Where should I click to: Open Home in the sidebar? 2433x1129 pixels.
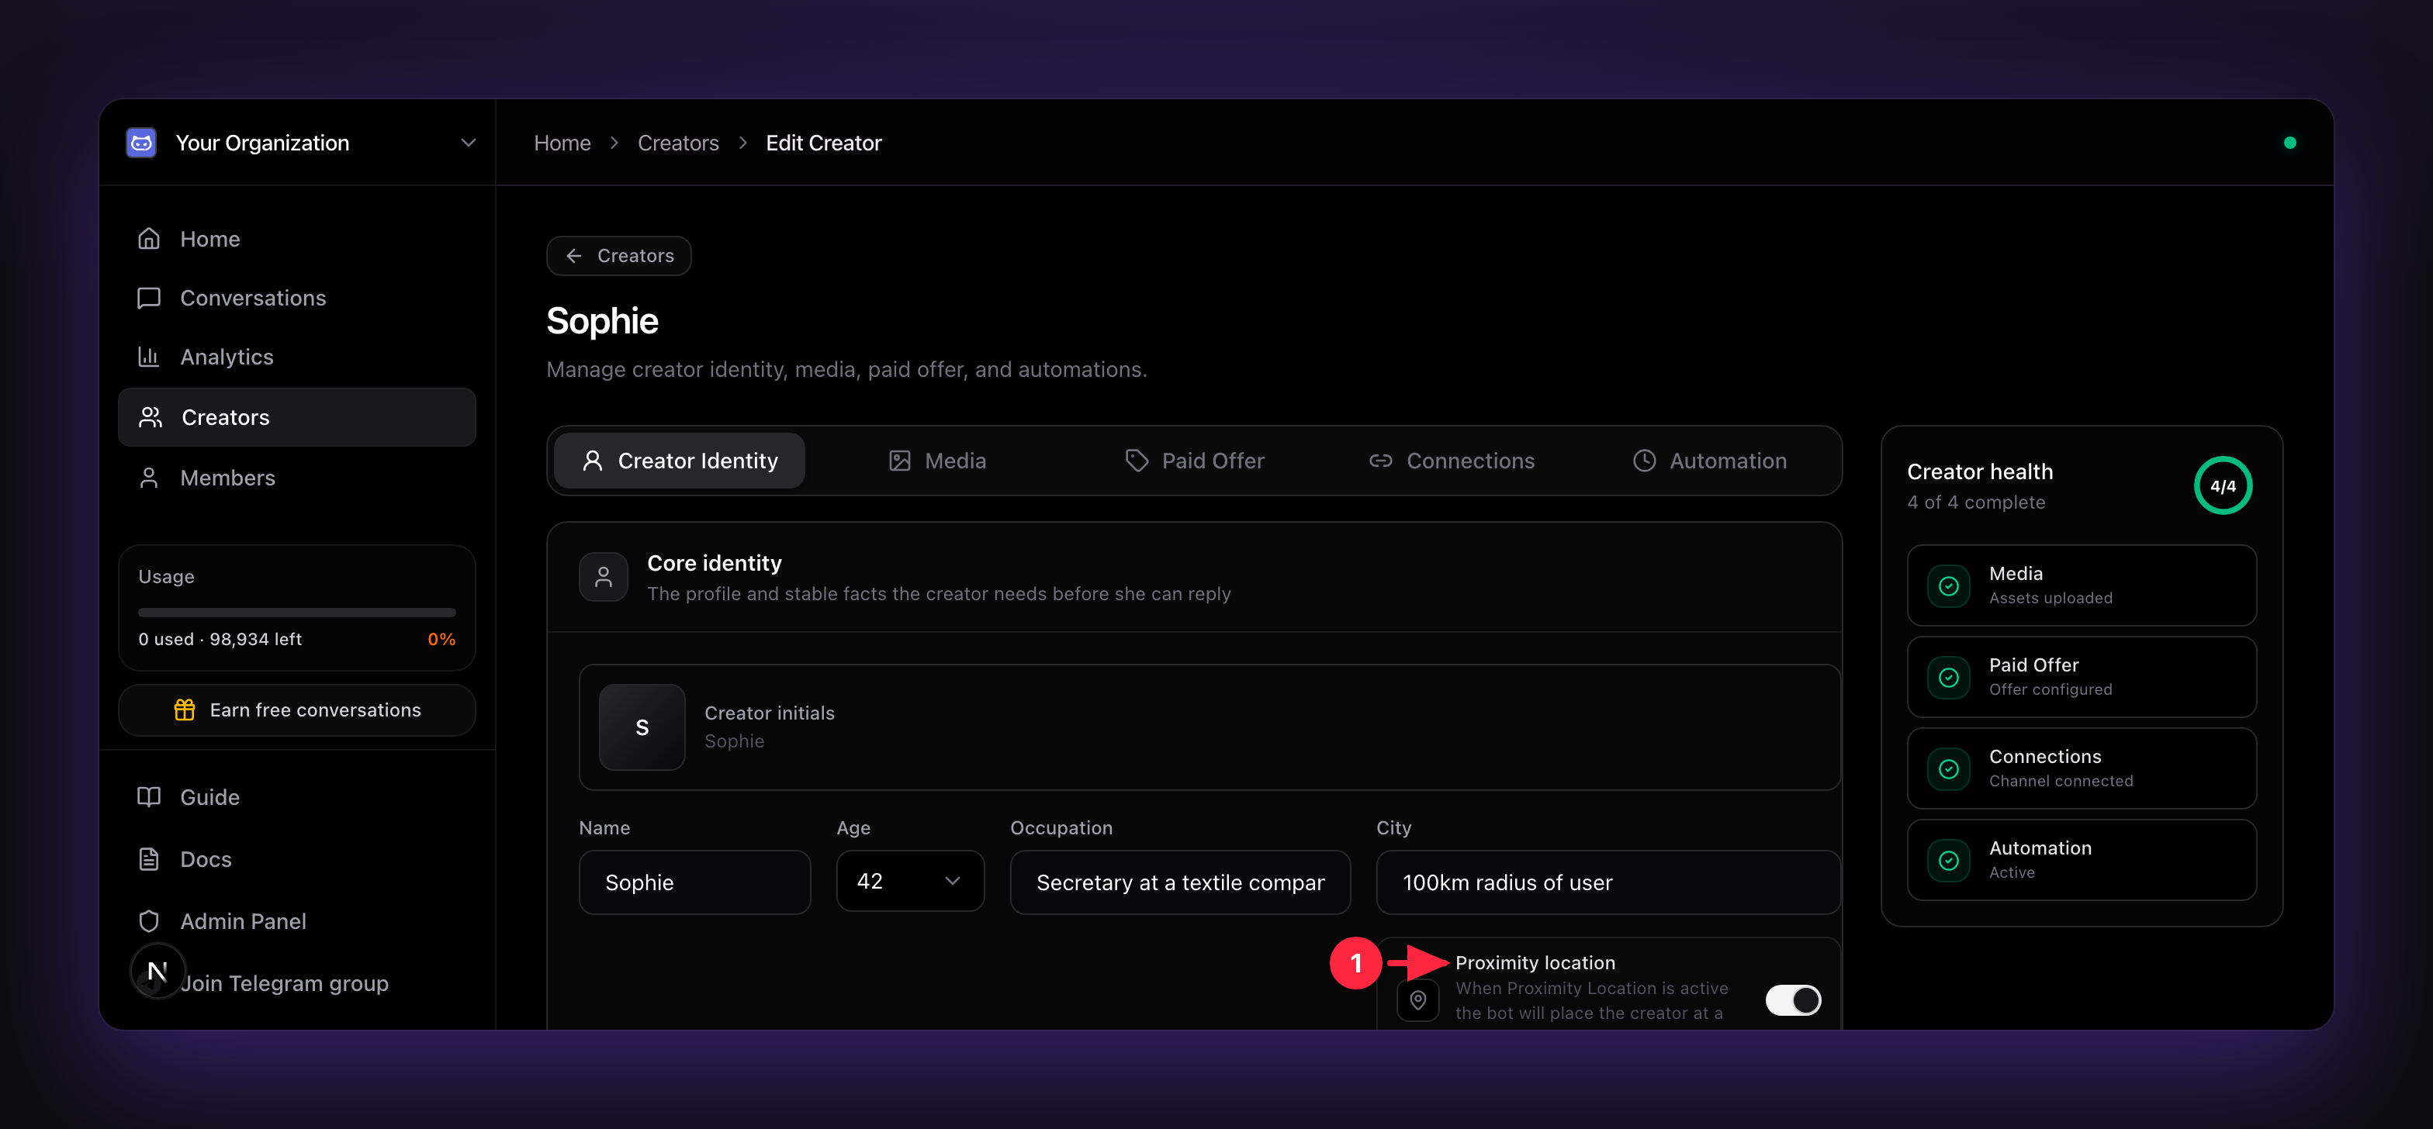coord(296,239)
